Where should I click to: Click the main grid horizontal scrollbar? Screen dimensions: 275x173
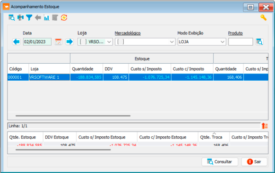[73, 115]
